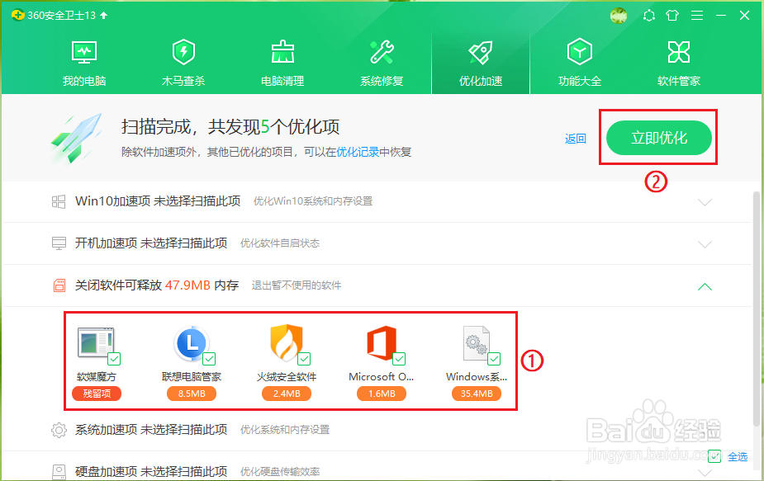The image size is (764, 481).
Task: Open the 系统修复 wrench icon
Action: coord(382,52)
